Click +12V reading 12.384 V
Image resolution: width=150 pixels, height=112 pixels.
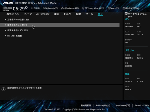coord(128,82)
